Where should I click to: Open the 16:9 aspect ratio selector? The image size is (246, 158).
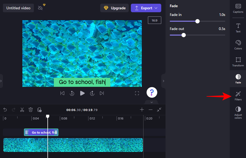(x=155, y=20)
